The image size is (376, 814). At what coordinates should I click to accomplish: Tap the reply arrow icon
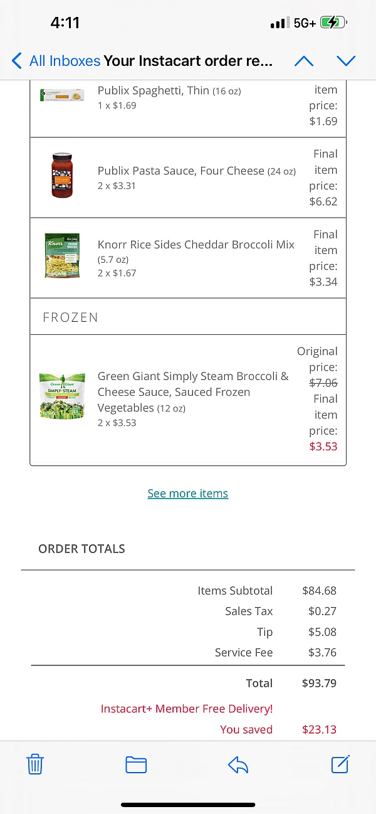pos(238,764)
